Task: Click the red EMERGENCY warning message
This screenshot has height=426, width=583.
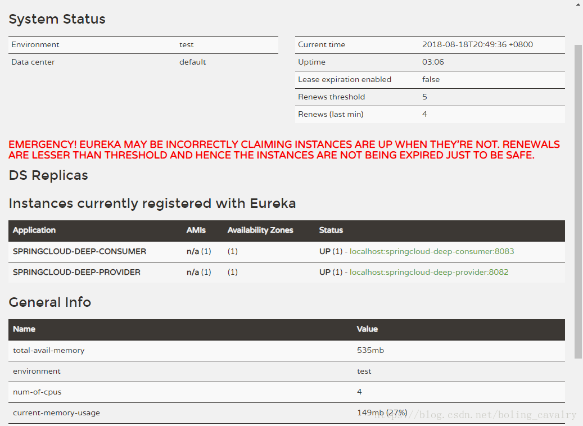Action: point(284,150)
